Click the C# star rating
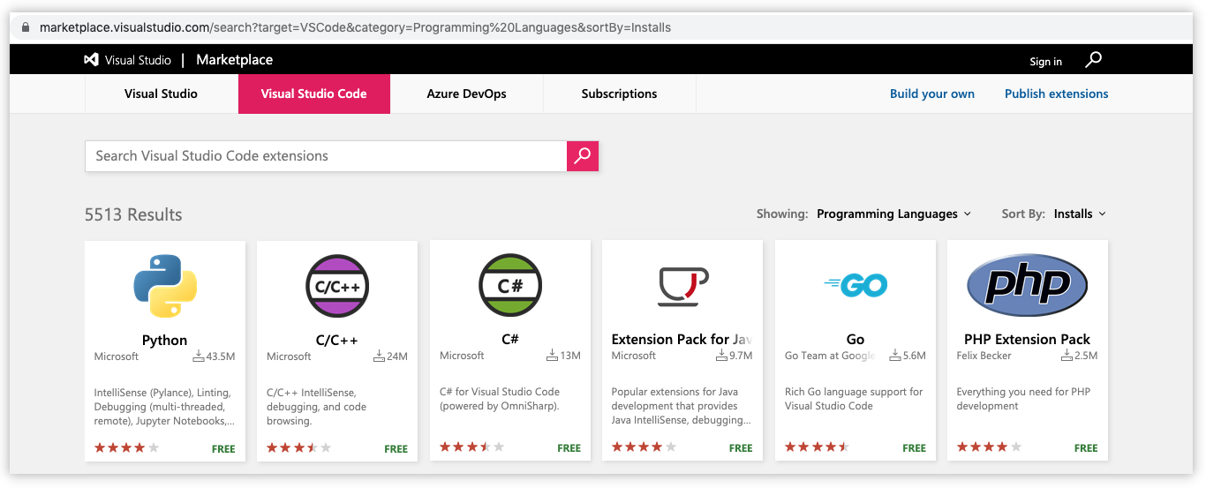This screenshot has width=1206, height=488. tap(472, 447)
